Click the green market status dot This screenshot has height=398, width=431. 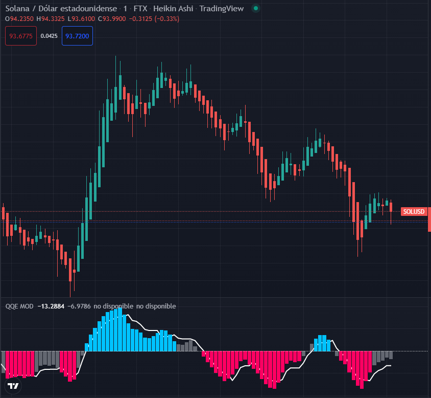pyautogui.click(x=256, y=9)
